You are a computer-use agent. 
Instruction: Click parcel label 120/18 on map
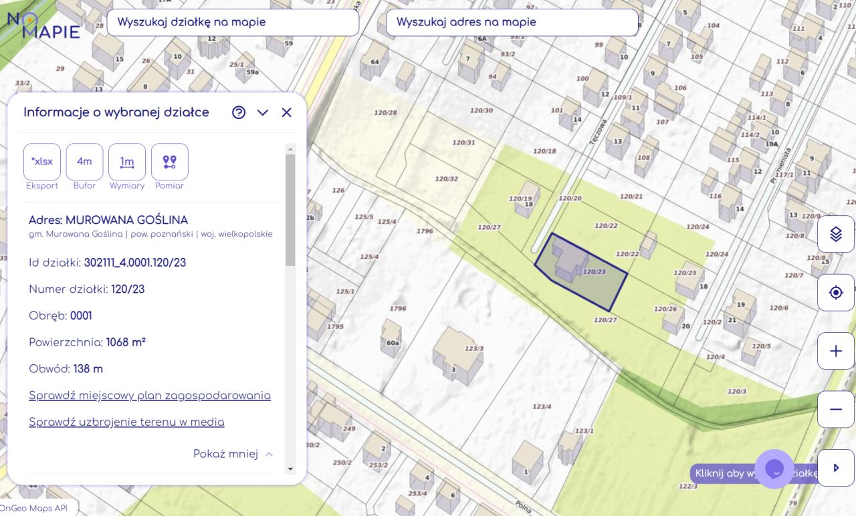pos(544,151)
